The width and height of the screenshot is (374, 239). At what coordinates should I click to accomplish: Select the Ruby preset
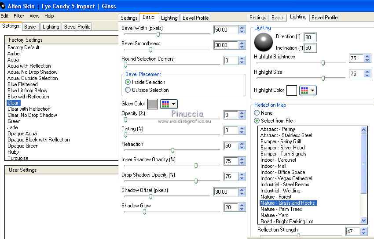point(13,152)
